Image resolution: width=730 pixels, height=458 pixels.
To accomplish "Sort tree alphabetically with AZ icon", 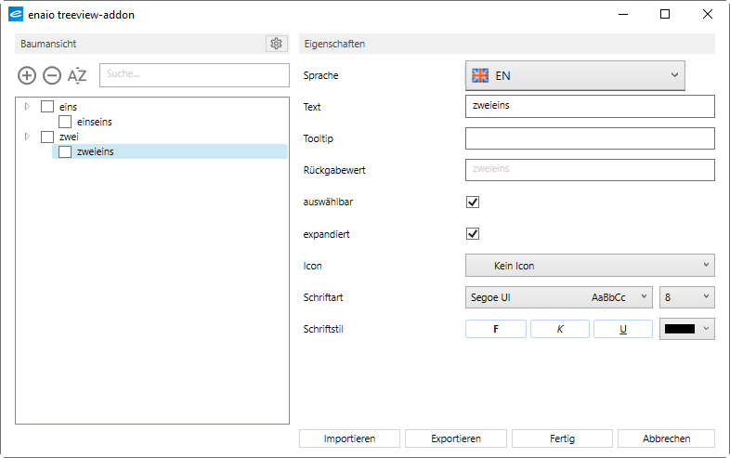I will coord(77,75).
